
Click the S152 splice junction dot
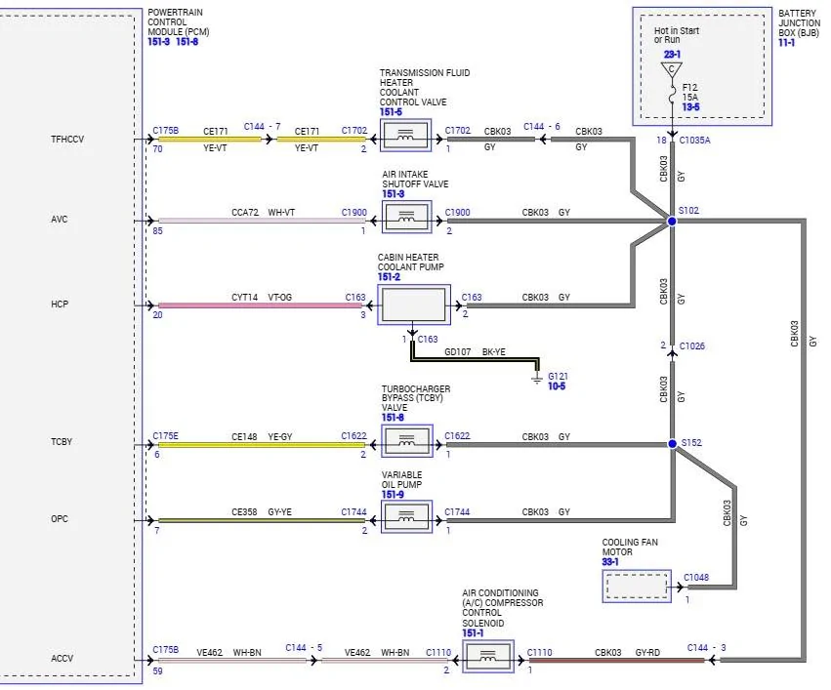tap(672, 444)
